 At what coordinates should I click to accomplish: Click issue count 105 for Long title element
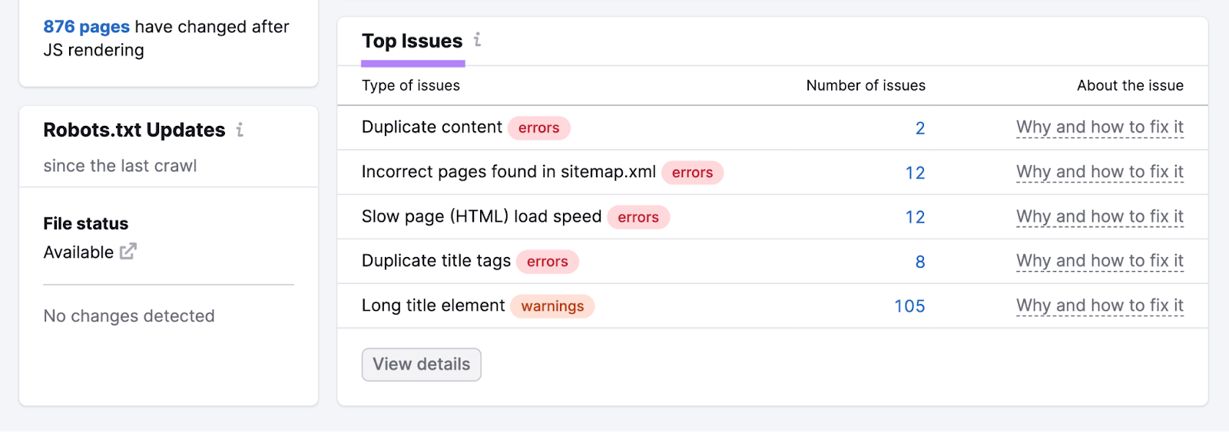click(909, 306)
